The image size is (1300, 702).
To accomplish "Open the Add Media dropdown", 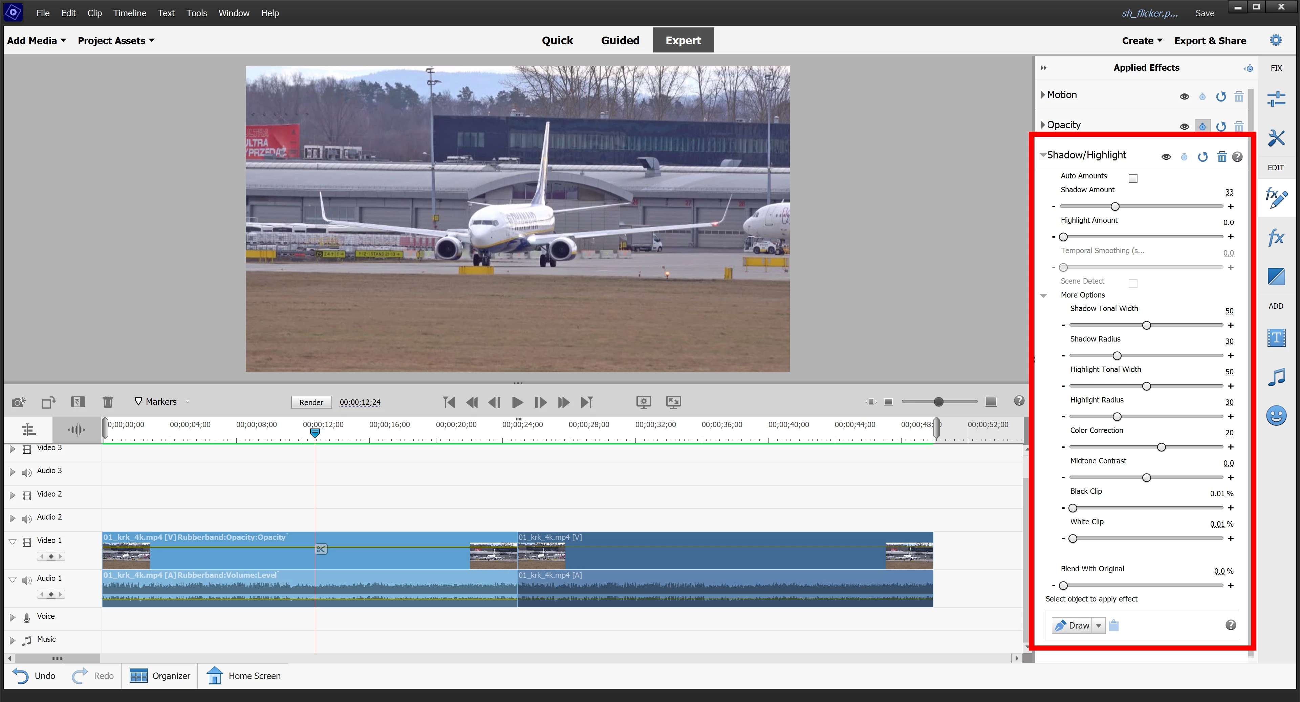I will [x=36, y=40].
